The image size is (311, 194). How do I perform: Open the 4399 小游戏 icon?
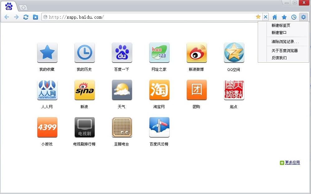(47, 127)
